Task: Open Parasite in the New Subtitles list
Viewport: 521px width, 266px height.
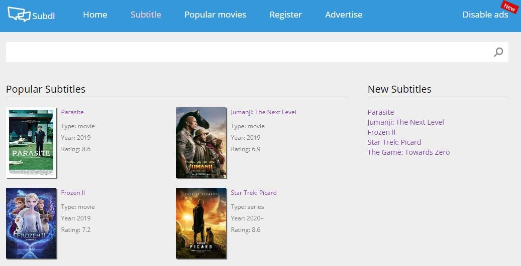Action: click(x=380, y=112)
